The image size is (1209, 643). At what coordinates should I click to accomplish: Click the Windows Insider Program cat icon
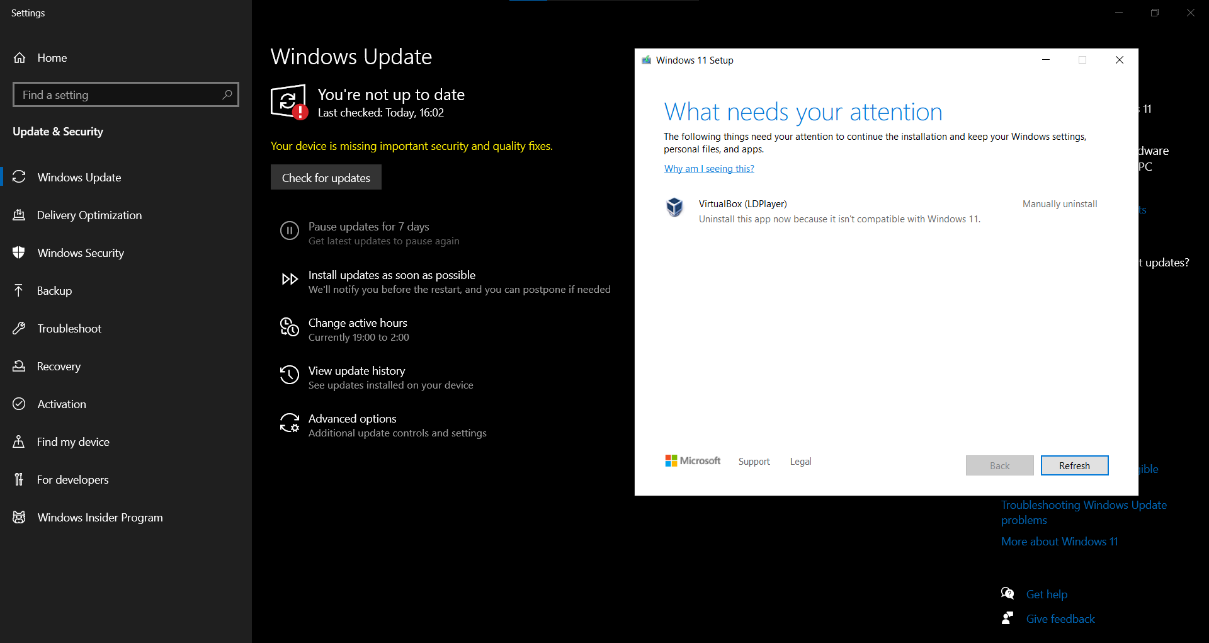click(x=19, y=517)
